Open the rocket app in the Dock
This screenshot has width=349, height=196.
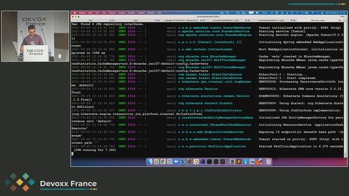[x=259, y=162]
